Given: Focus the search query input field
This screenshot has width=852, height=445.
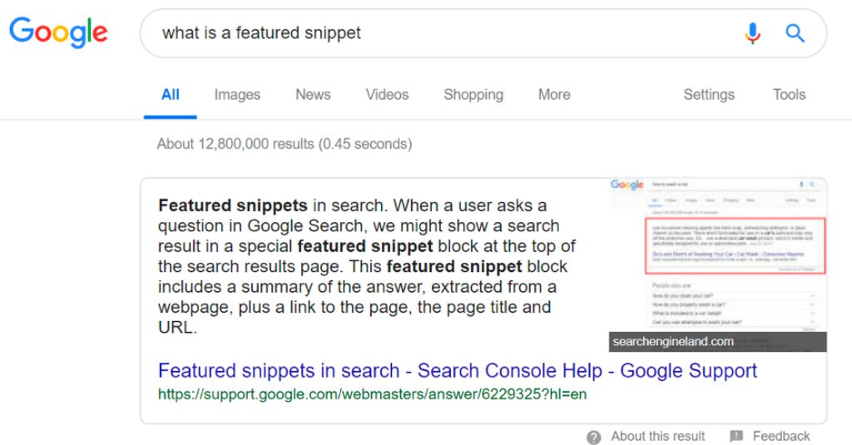Looking at the screenshot, I should tap(441, 33).
